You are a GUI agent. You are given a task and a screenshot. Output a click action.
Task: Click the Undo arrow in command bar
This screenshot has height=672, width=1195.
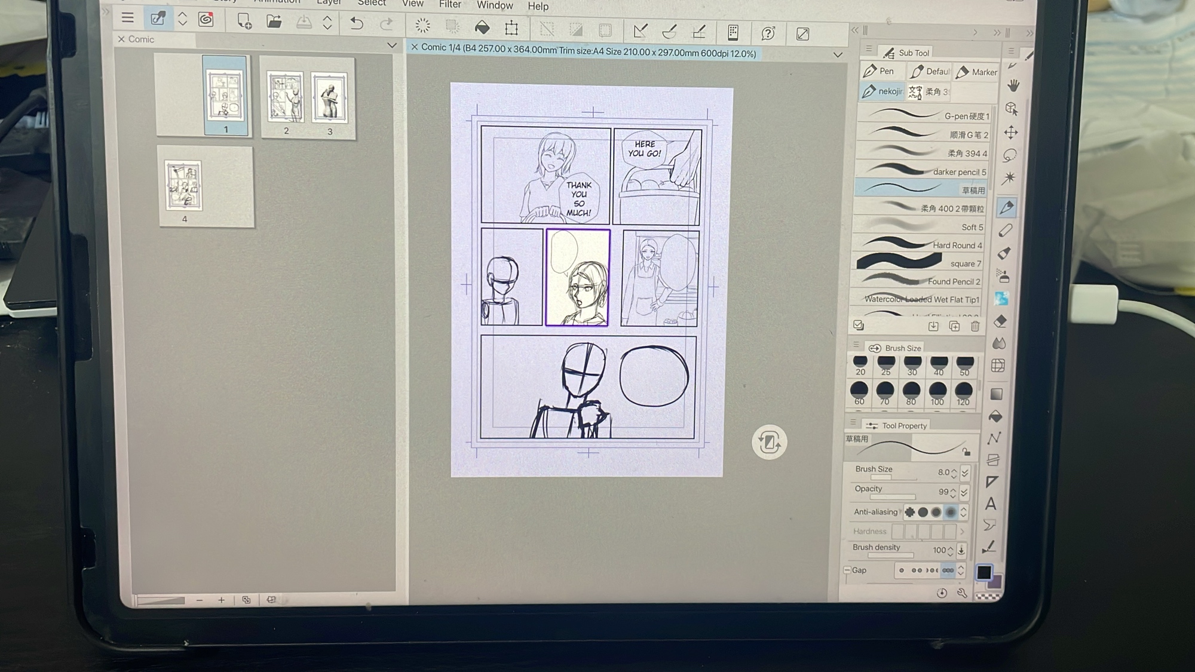click(357, 24)
